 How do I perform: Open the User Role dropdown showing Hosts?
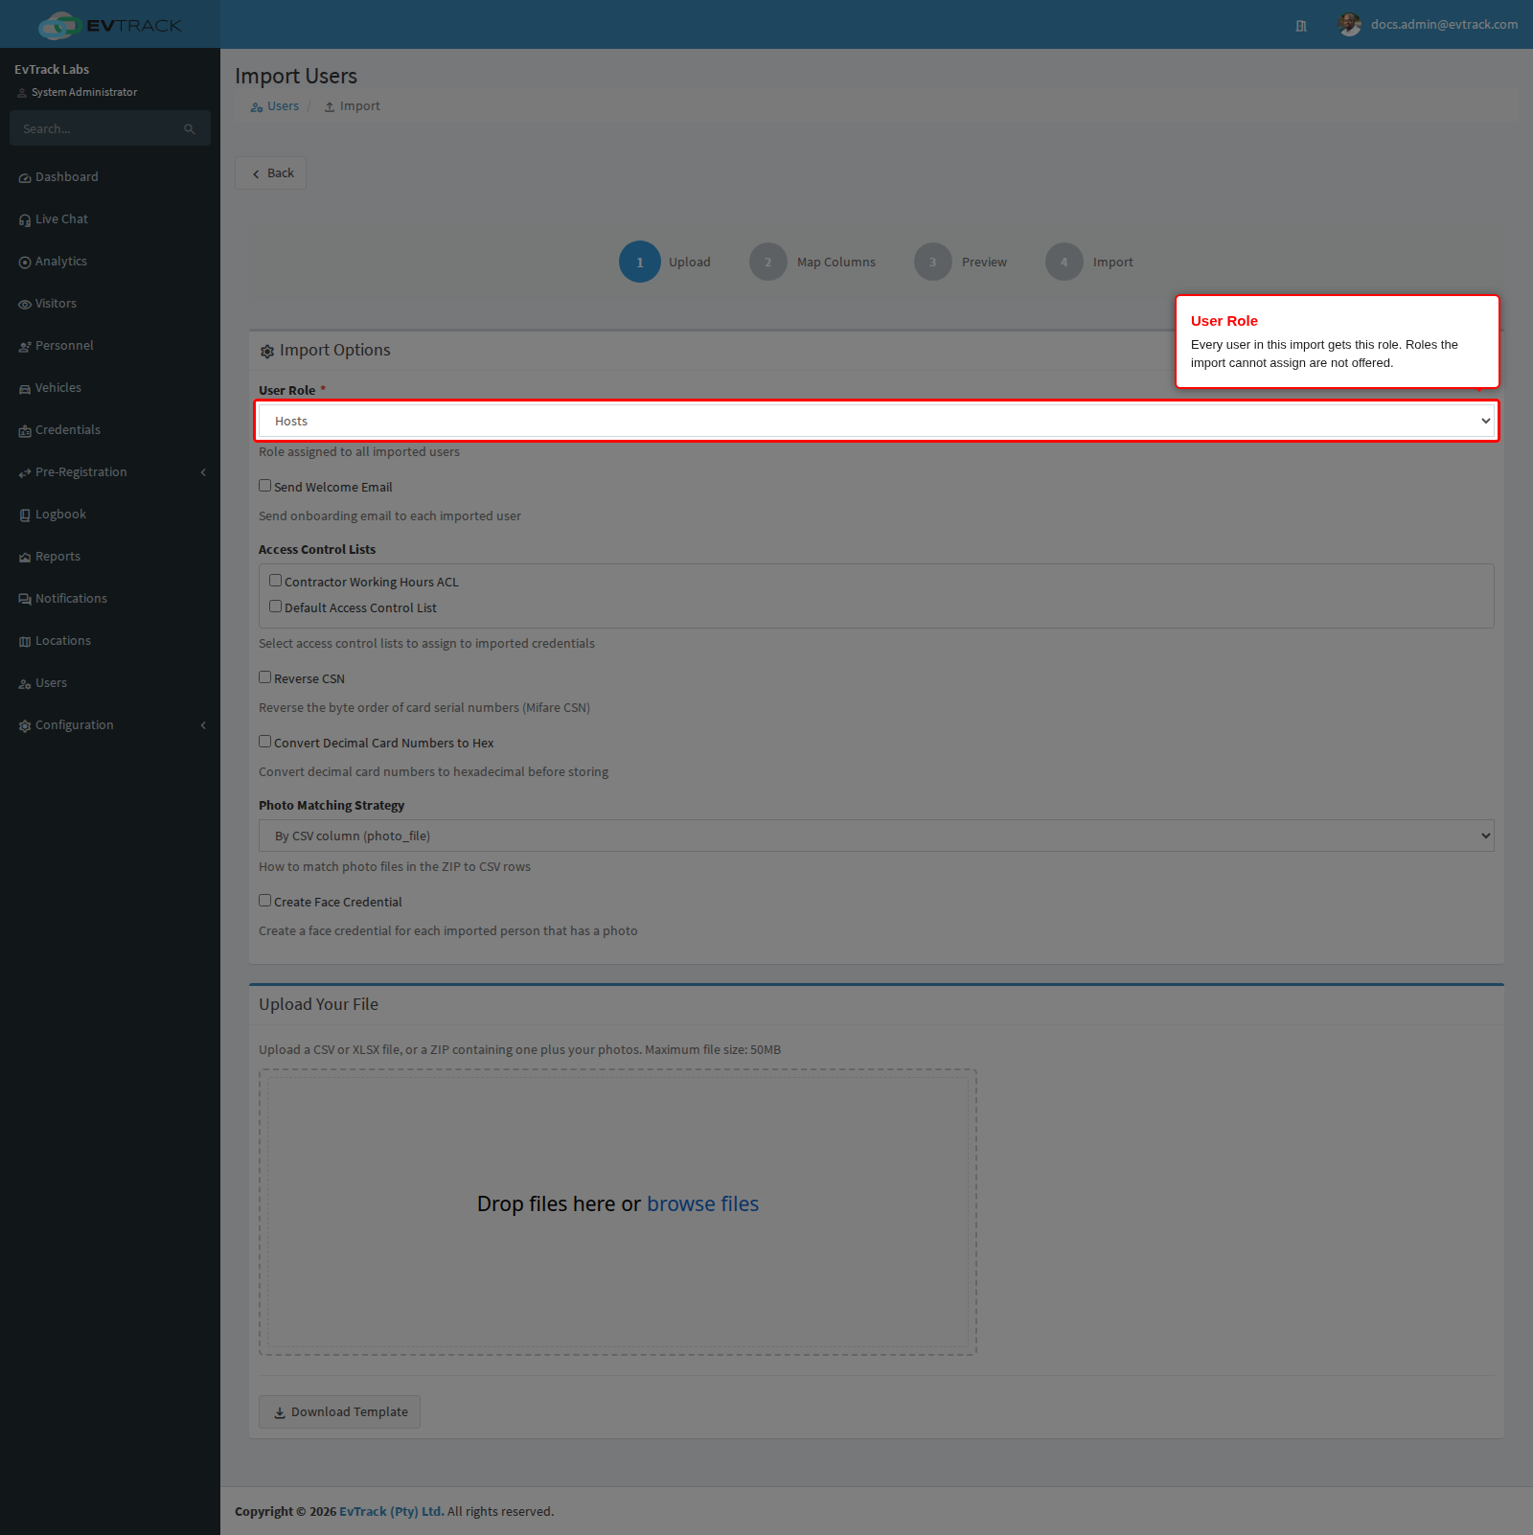pyautogui.click(x=877, y=421)
